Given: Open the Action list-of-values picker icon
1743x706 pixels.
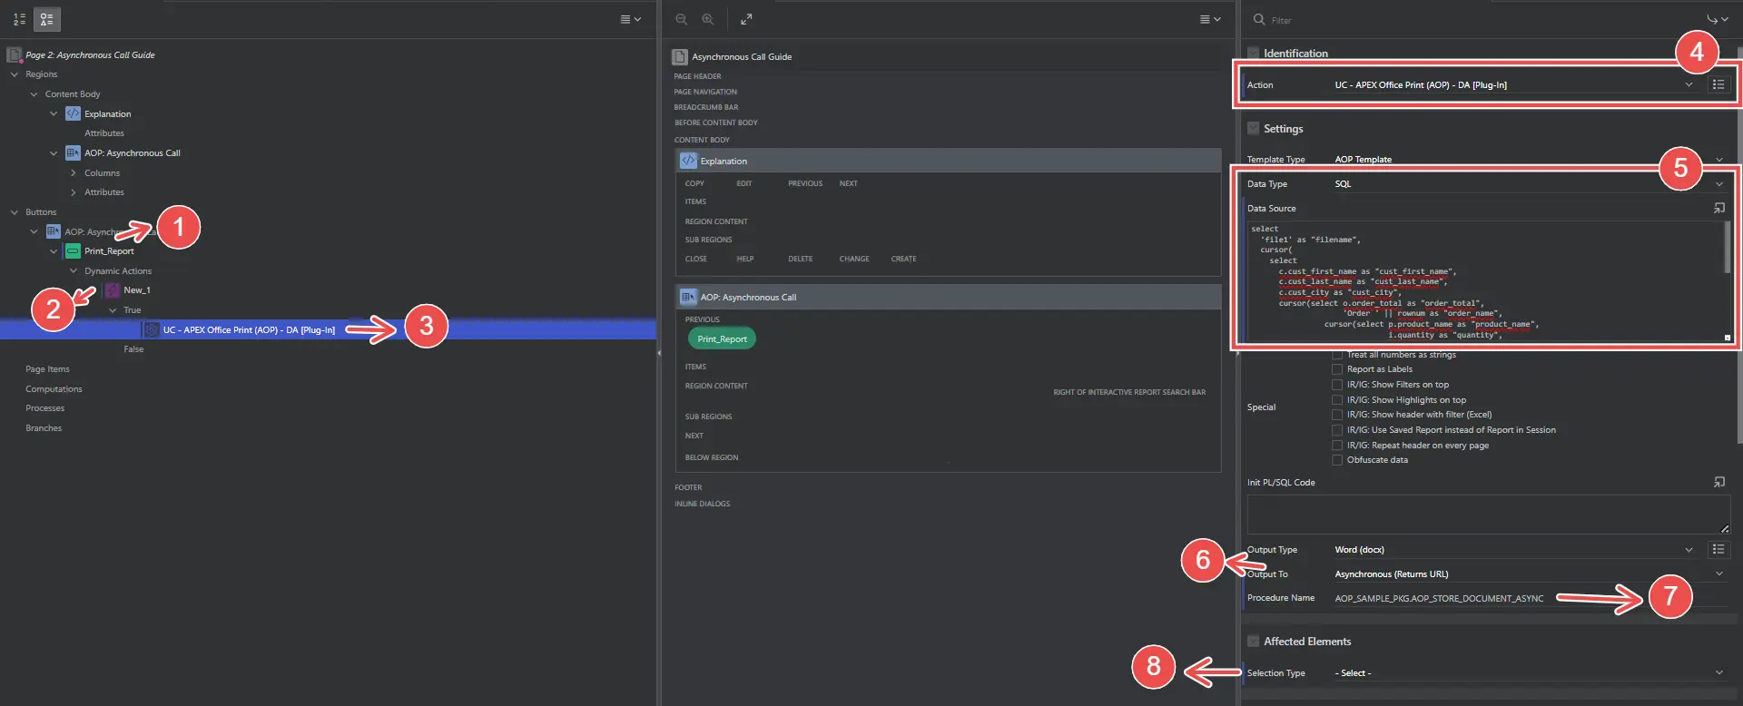Looking at the screenshot, I should coord(1718,84).
